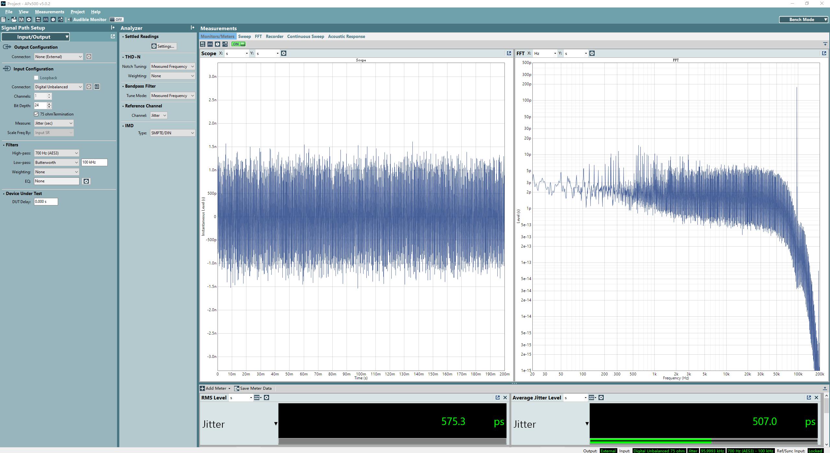Click the FFT panel expand icon
This screenshot has height=453, width=830.
coord(823,53)
